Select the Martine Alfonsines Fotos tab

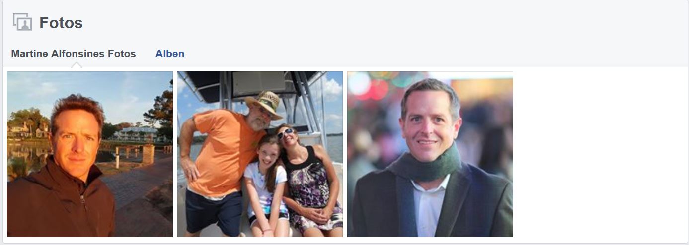coord(74,54)
